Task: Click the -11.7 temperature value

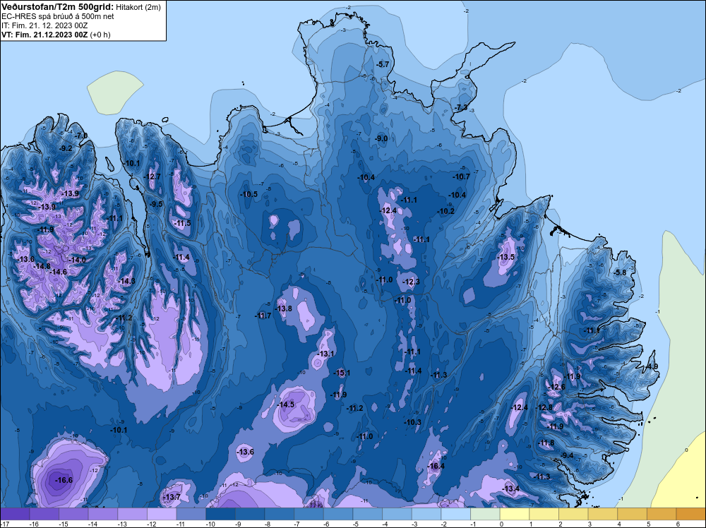Action: (x=263, y=316)
